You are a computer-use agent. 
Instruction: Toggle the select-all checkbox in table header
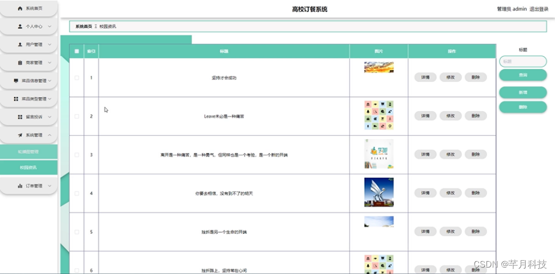77,51
